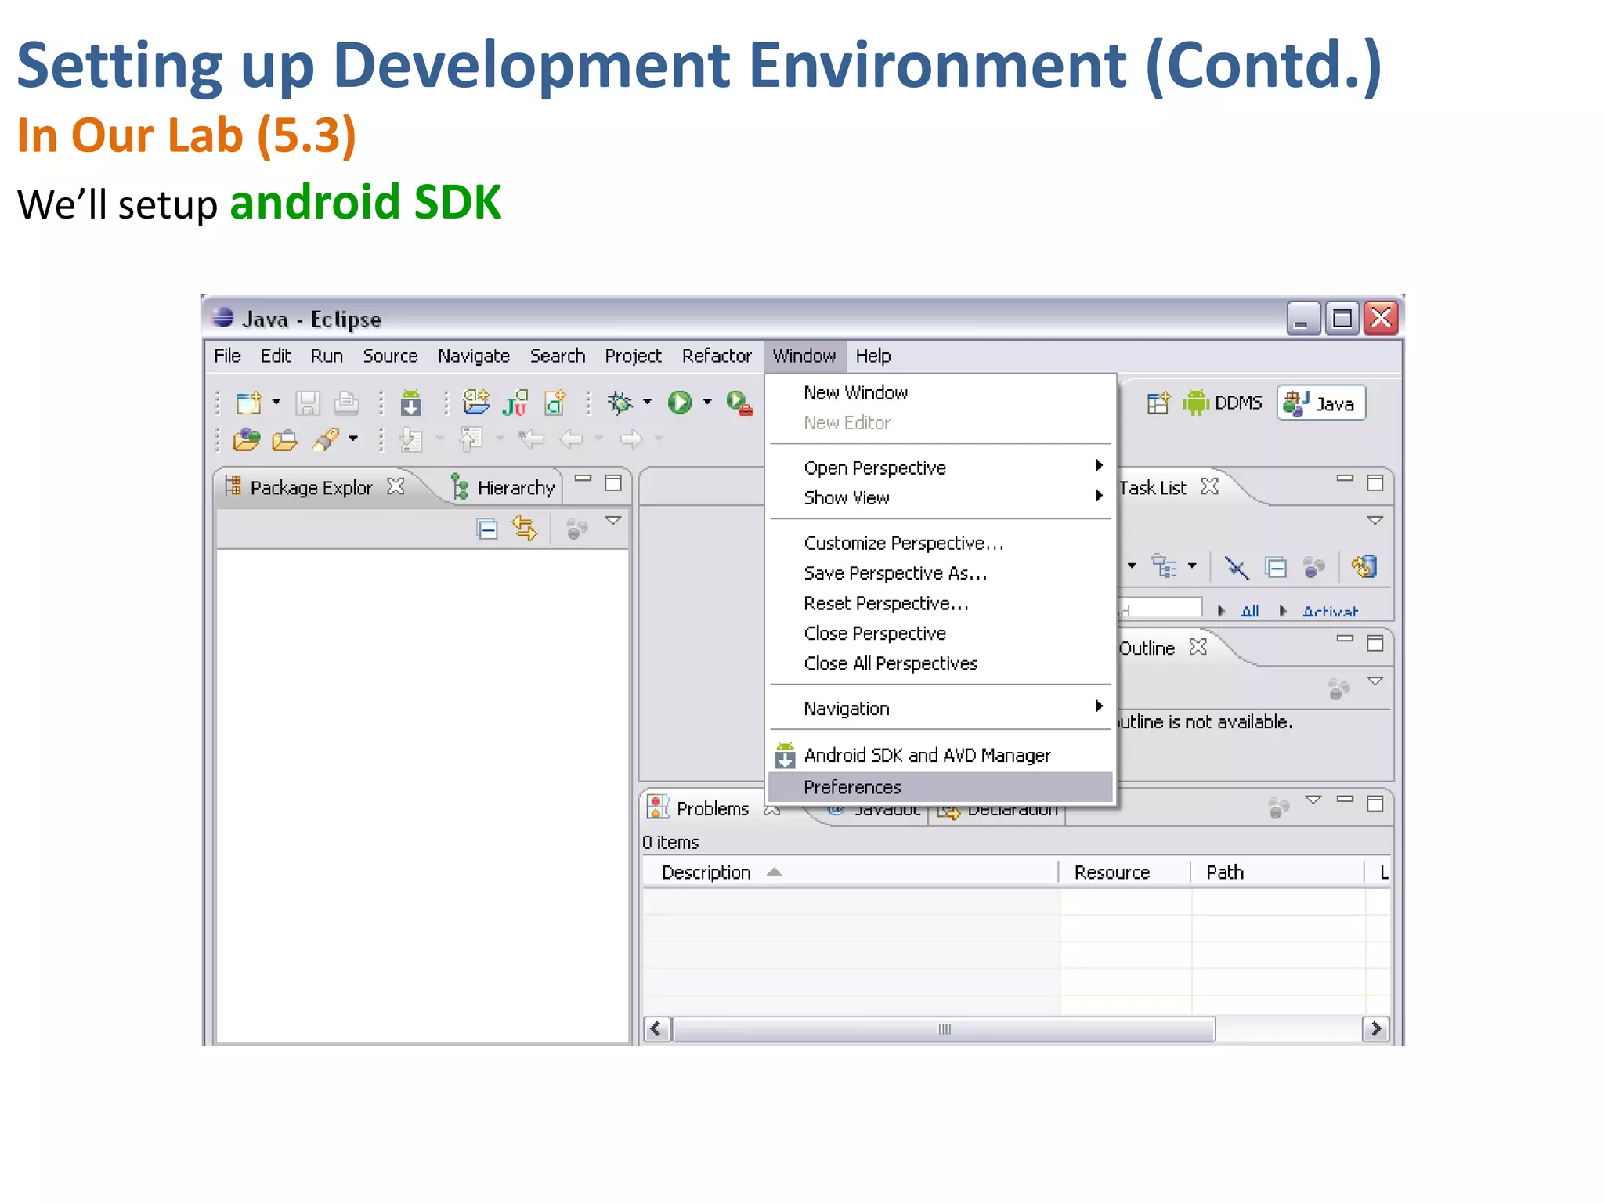Click the Problems horizontal scrollbar thumb
1604x1203 pixels.
click(945, 1029)
